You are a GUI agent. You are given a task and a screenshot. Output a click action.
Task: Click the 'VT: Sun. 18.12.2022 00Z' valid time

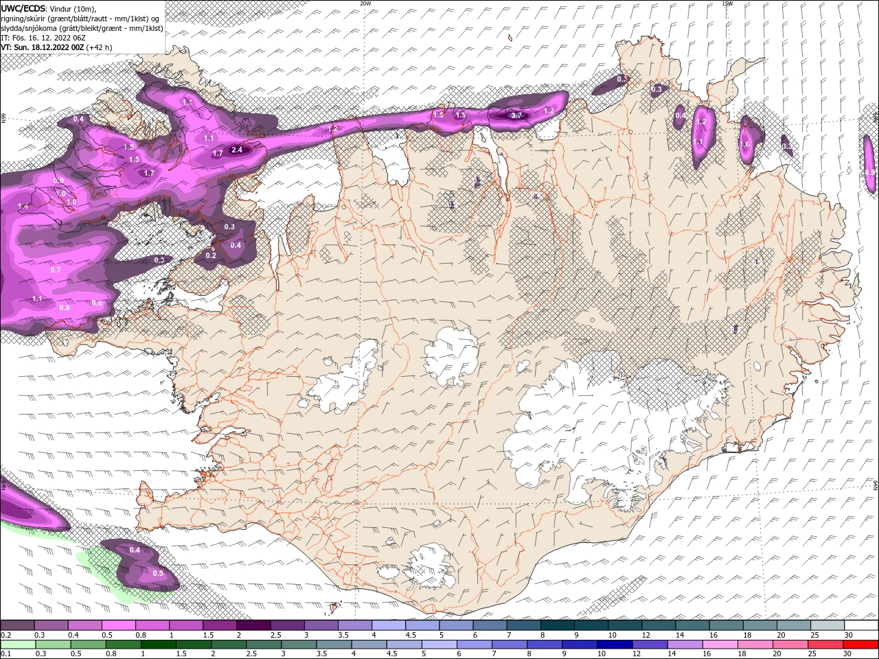(42, 47)
